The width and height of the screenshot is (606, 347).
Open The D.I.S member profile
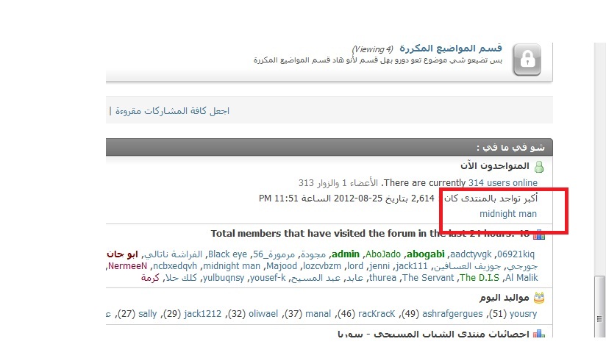click(x=478, y=278)
